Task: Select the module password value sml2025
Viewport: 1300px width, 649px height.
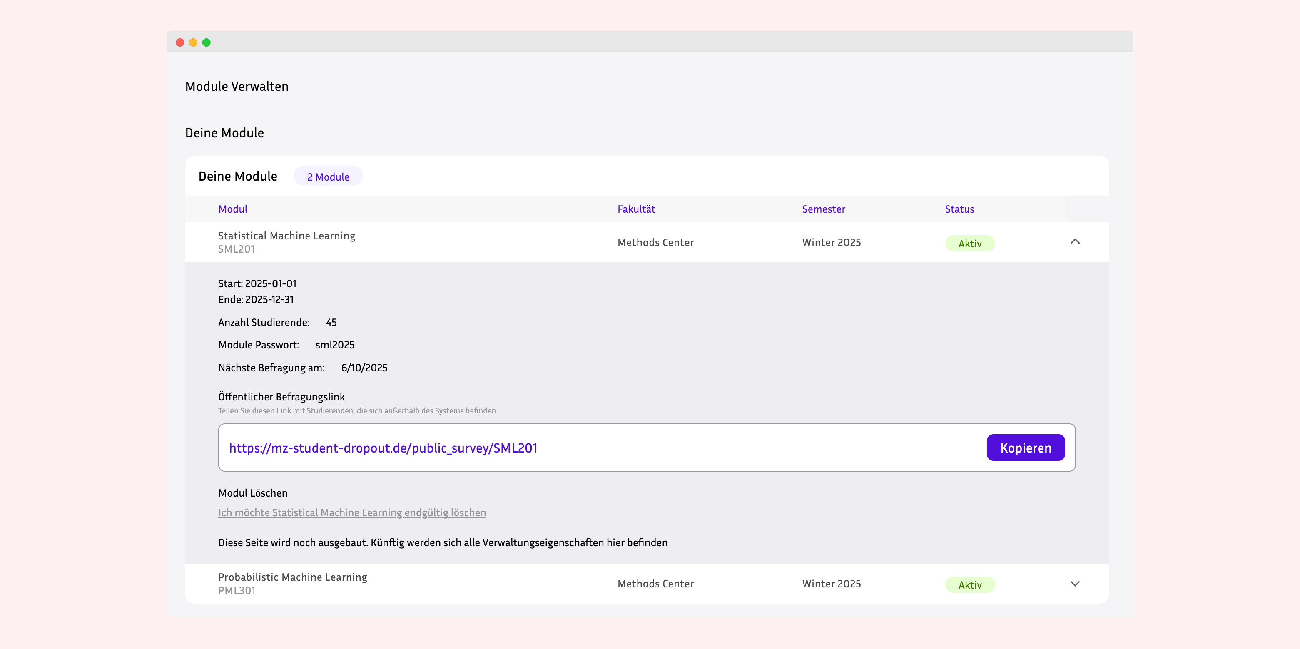Action: tap(335, 345)
